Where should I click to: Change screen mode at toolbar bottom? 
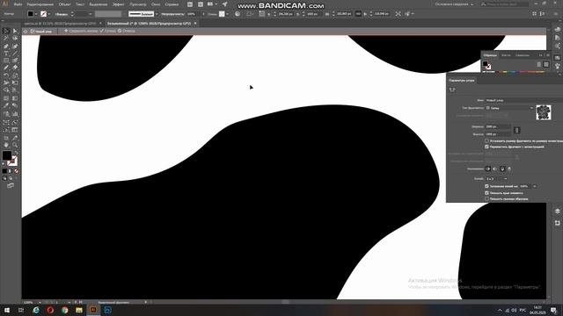pos(11,185)
